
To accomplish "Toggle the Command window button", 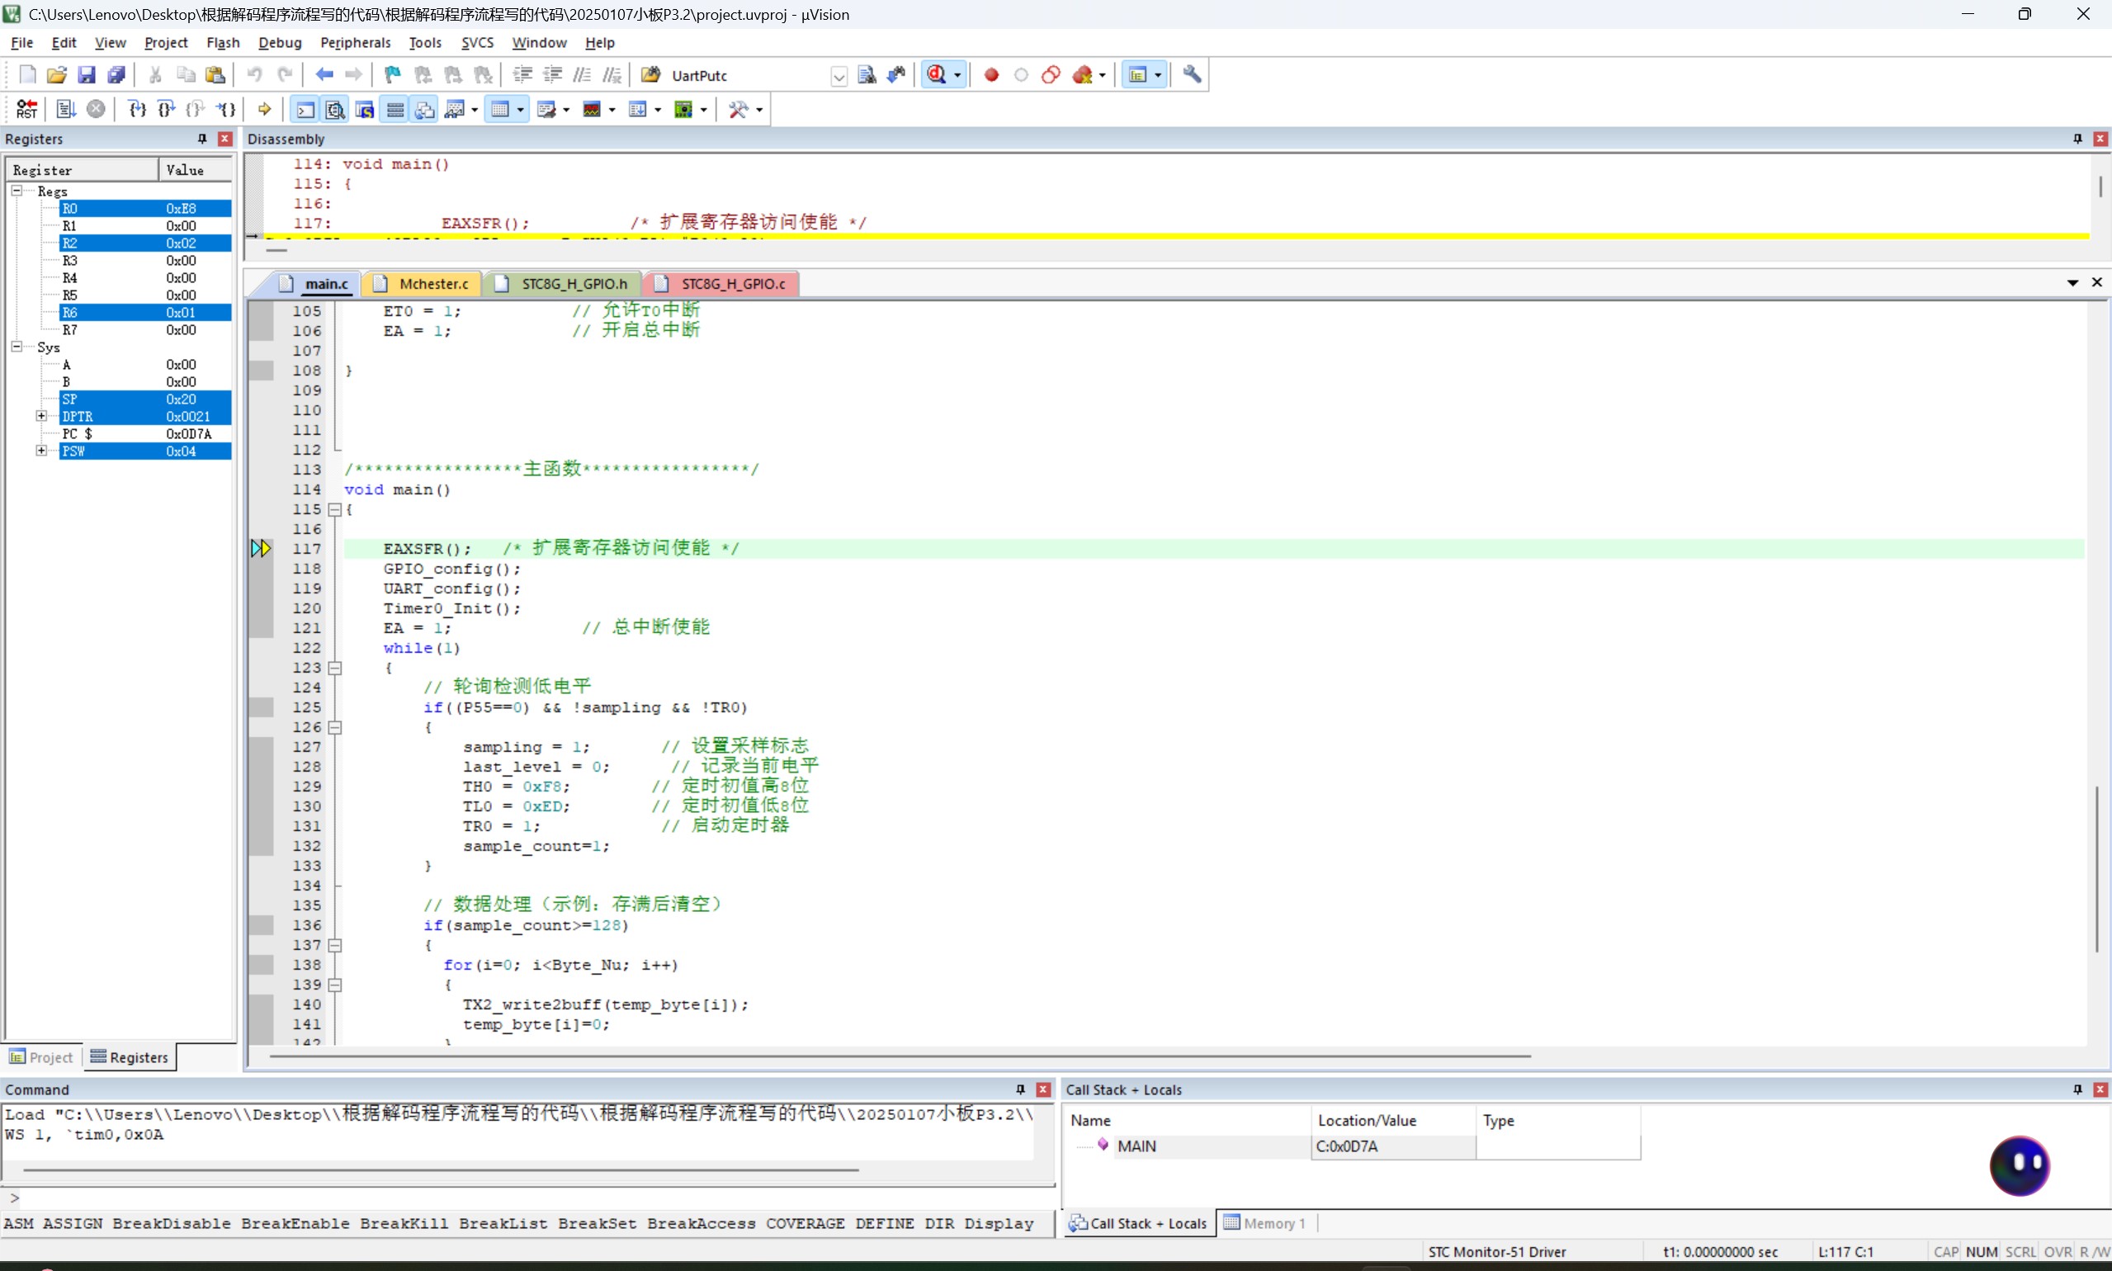I will coord(305,109).
